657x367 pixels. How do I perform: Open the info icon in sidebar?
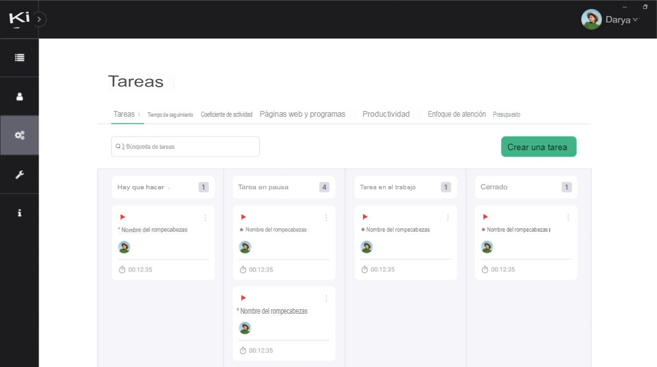click(x=19, y=213)
